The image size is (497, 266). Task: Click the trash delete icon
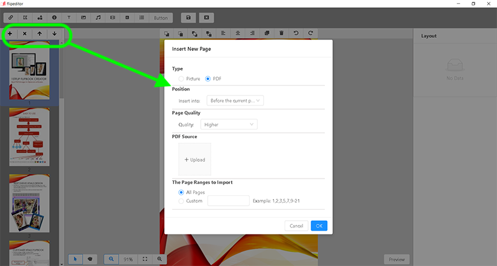281,33
